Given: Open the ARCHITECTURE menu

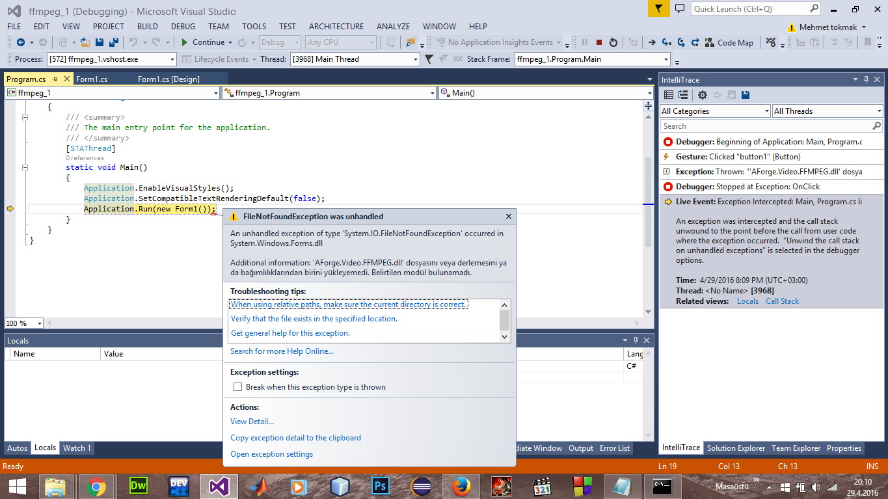Looking at the screenshot, I should pos(336,27).
